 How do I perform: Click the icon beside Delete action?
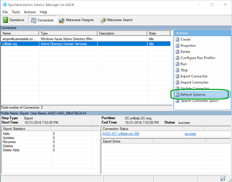[x=177, y=52]
